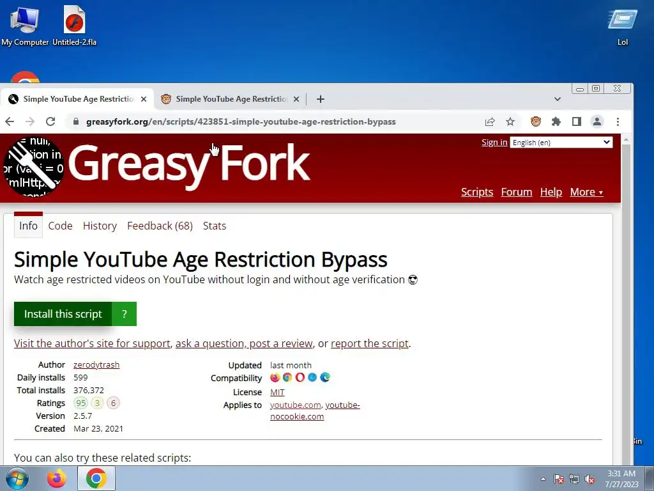Image resolution: width=654 pixels, height=491 pixels.
Task: Open the Lol desktop shortcut
Action: click(622, 27)
